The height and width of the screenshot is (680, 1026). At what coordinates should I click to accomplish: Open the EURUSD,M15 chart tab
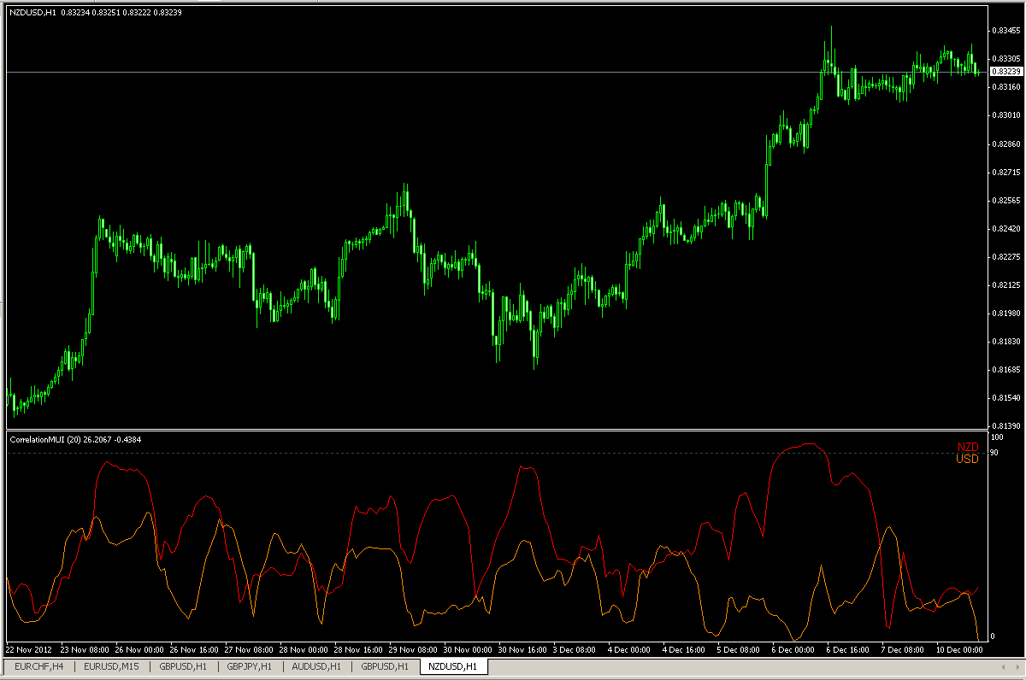pyautogui.click(x=111, y=665)
